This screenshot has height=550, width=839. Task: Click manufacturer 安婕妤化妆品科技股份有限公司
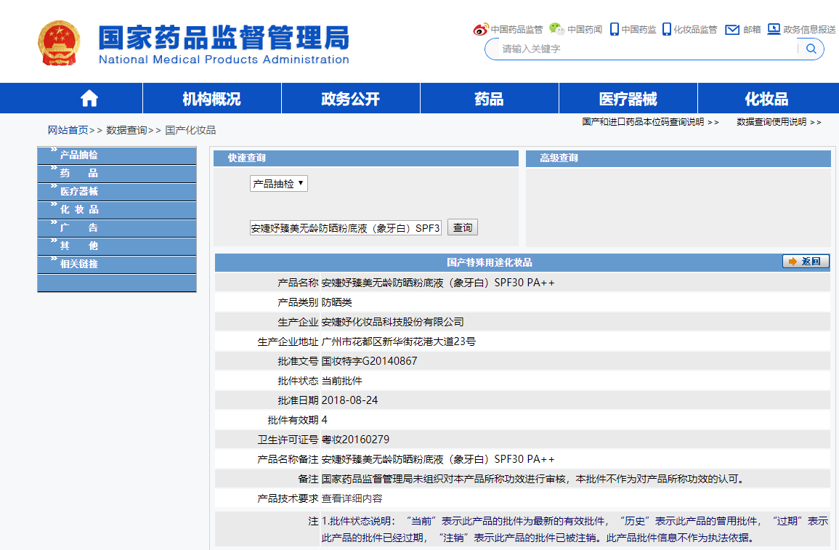[x=393, y=322]
